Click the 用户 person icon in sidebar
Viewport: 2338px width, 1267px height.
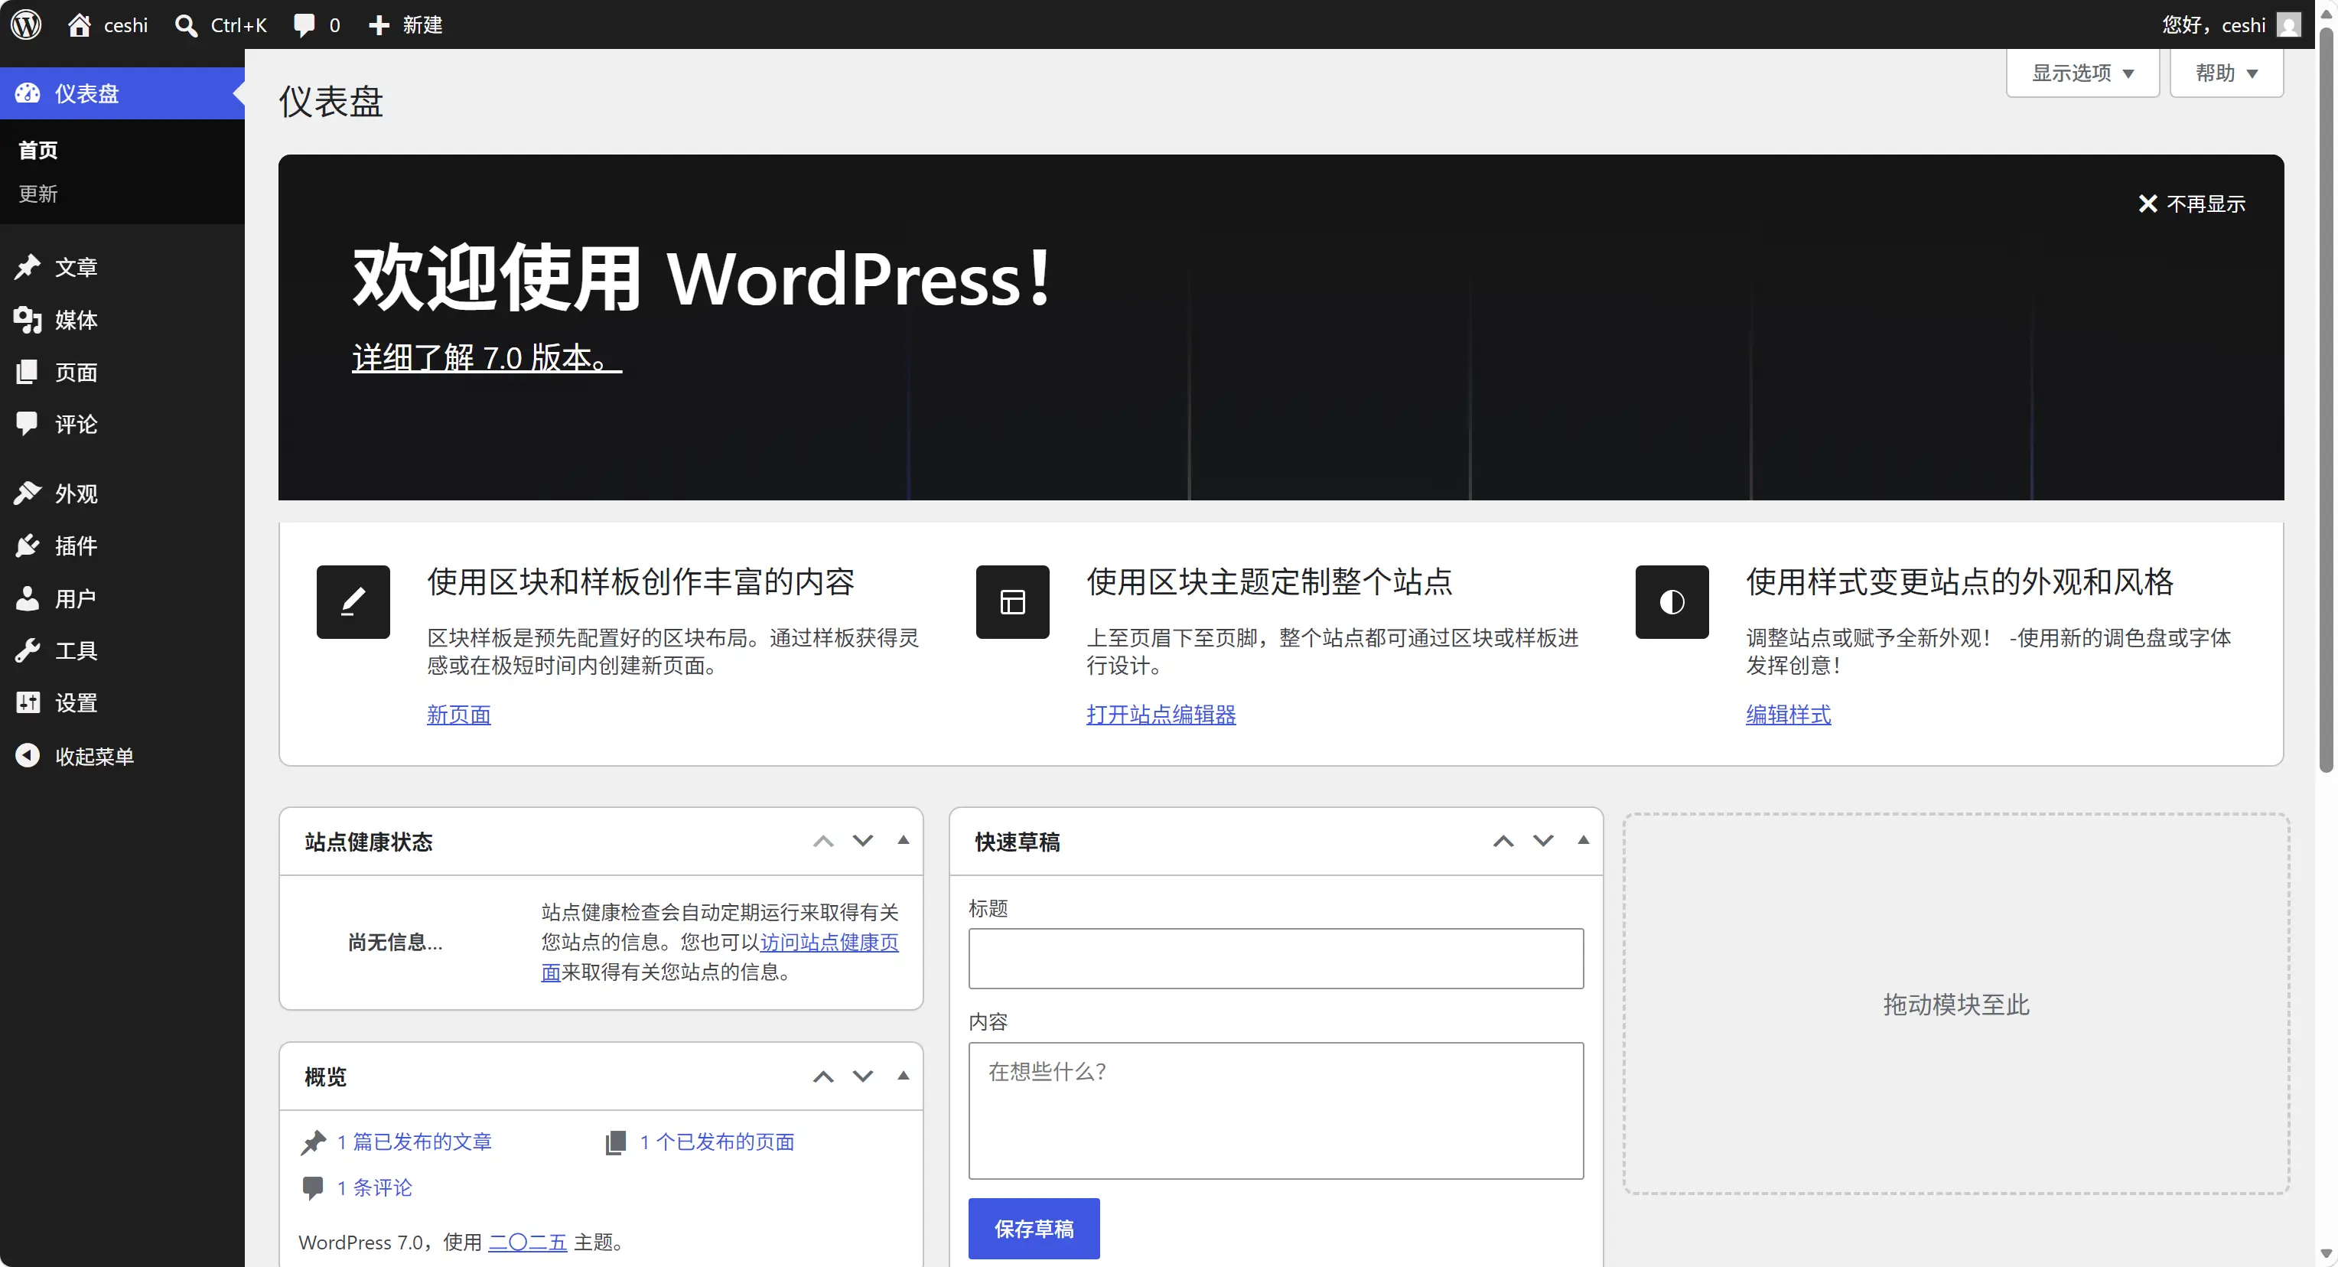28,598
